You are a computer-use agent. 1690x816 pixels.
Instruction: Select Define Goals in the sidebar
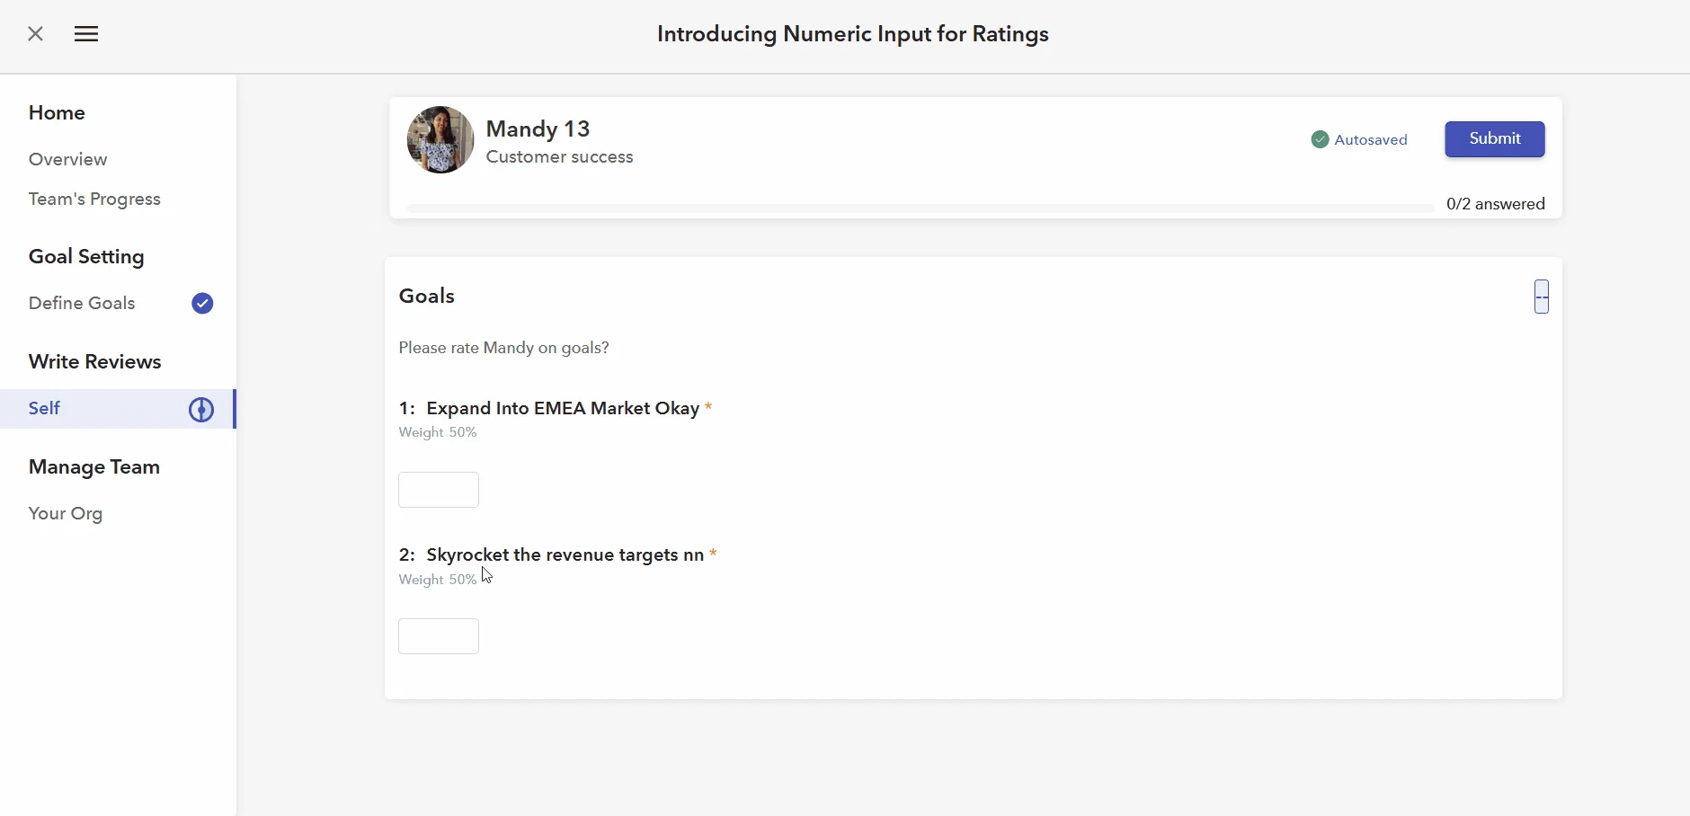tap(82, 303)
